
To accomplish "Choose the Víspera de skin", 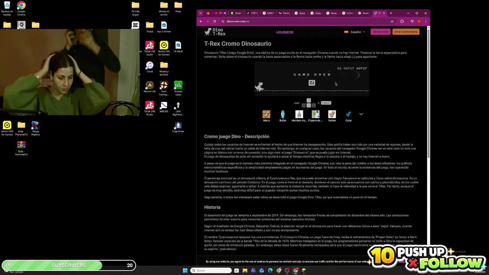I will click(316, 116).
